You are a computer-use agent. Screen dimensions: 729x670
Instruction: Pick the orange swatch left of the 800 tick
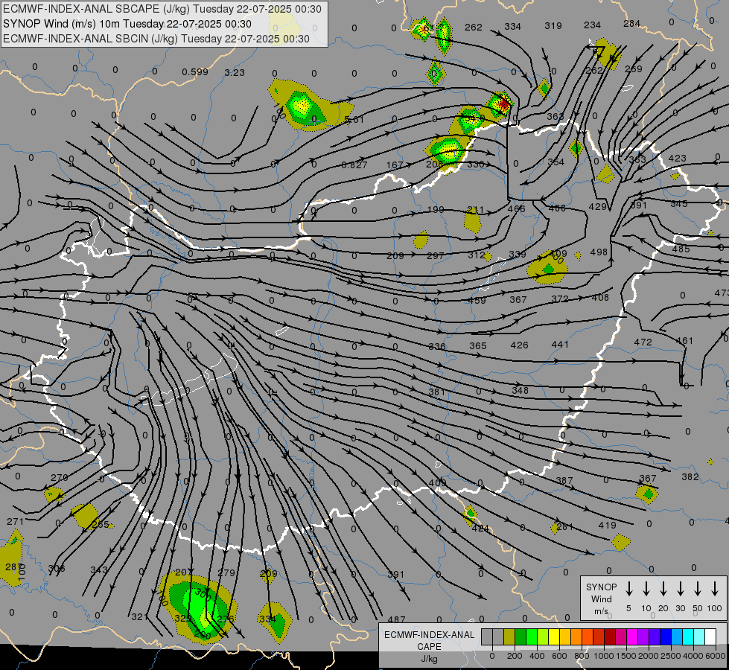point(576,637)
